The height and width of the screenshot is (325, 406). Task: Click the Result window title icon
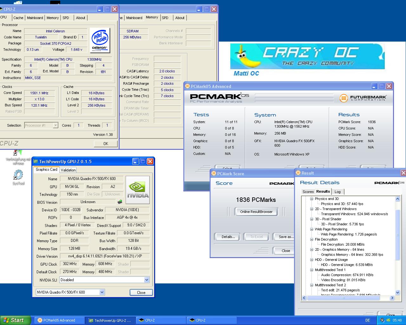coord(298,173)
